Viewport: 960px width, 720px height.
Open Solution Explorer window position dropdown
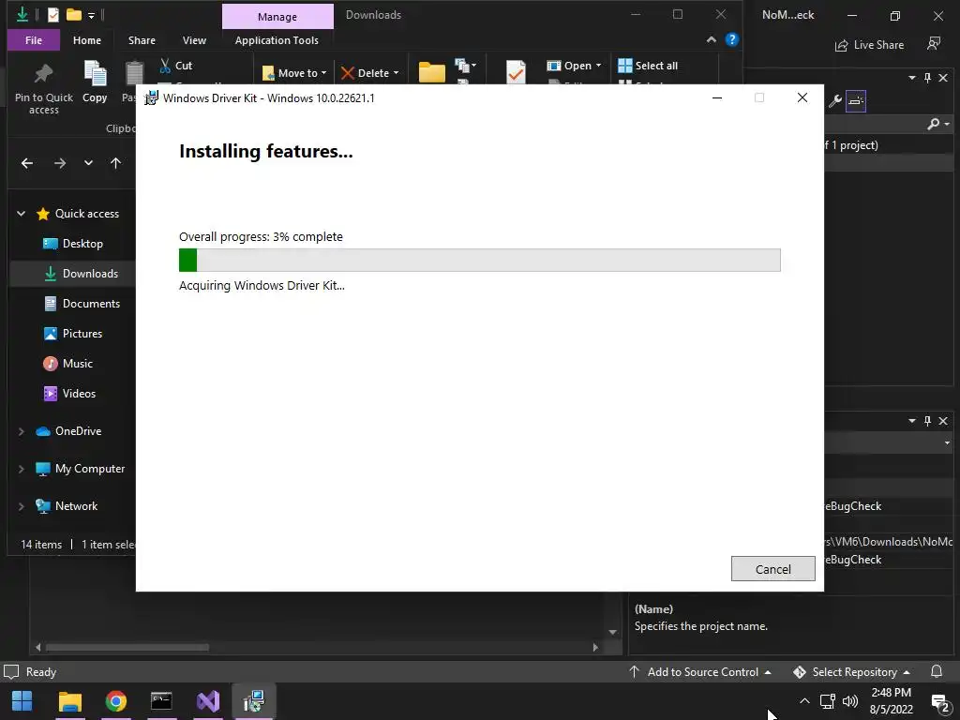[911, 78]
